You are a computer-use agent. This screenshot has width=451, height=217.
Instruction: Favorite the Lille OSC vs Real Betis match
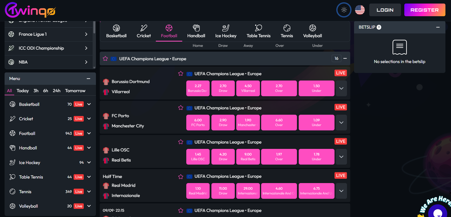[x=181, y=142]
